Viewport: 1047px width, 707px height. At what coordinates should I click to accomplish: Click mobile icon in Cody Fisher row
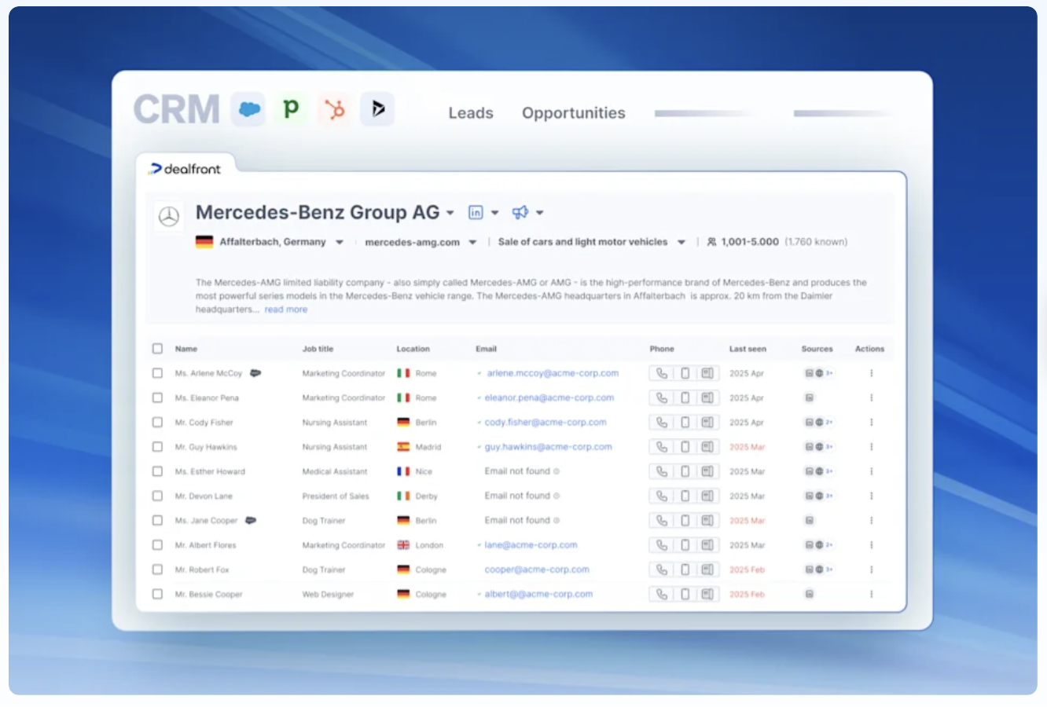pos(685,423)
